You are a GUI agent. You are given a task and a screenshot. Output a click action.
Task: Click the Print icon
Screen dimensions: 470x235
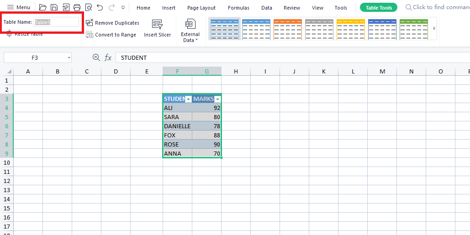pyautogui.click(x=77, y=7)
